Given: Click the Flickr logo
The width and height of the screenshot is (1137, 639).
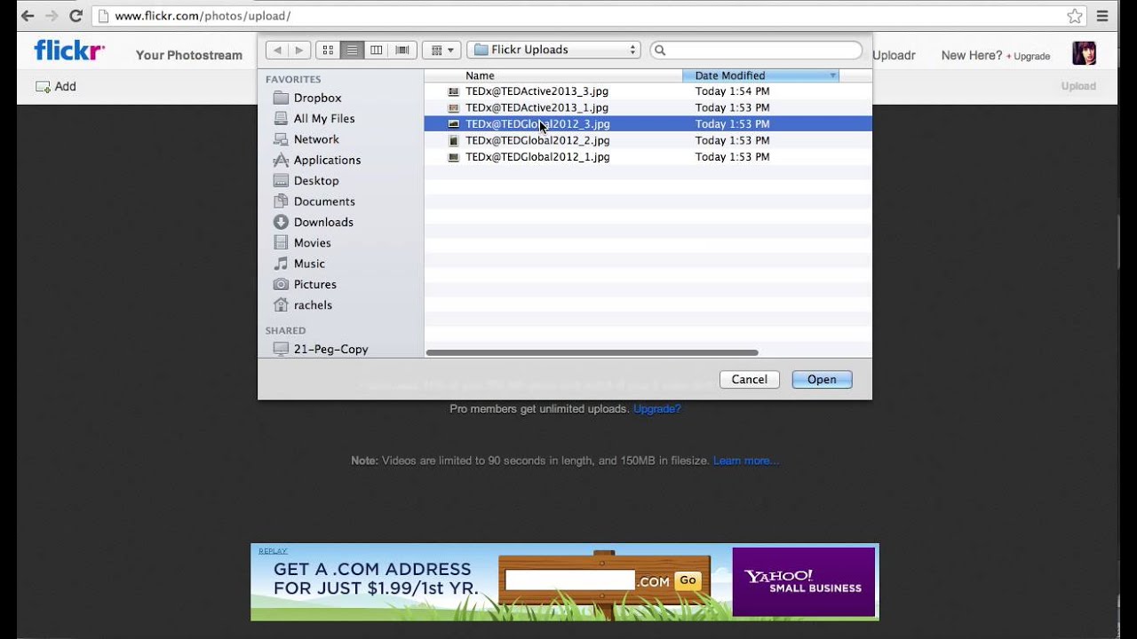Looking at the screenshot, I should click(x=69, y=51).
